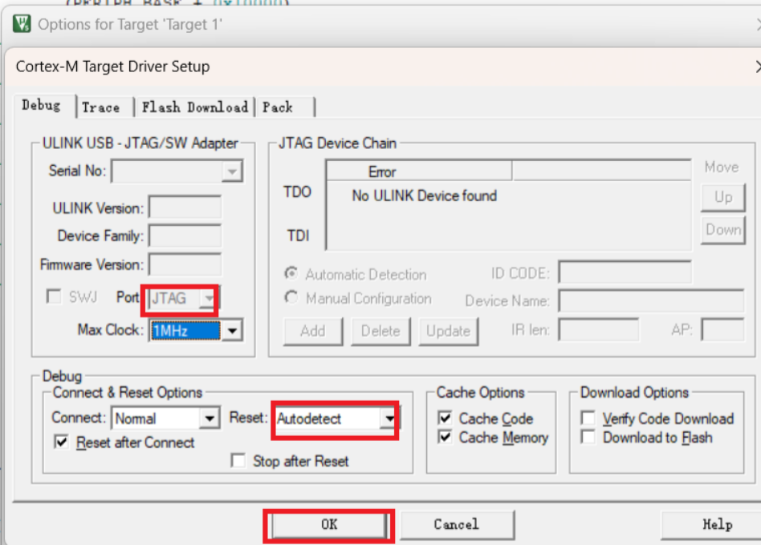This screenshot has width=761, height=545.
Task: Enable Stop after Reset checkbox
Action: coord(238,460)
